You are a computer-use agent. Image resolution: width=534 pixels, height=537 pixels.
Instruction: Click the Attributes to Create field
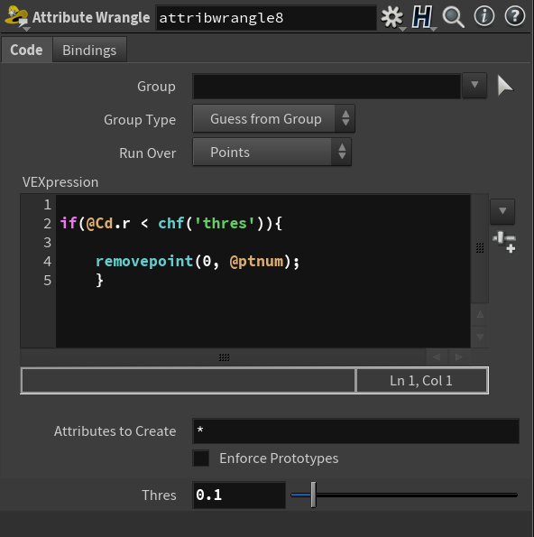pos(356,431)
